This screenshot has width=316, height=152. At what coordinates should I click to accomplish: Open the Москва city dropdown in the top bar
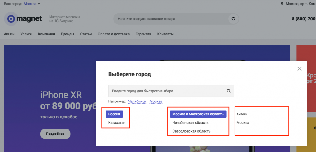point(32,4)
